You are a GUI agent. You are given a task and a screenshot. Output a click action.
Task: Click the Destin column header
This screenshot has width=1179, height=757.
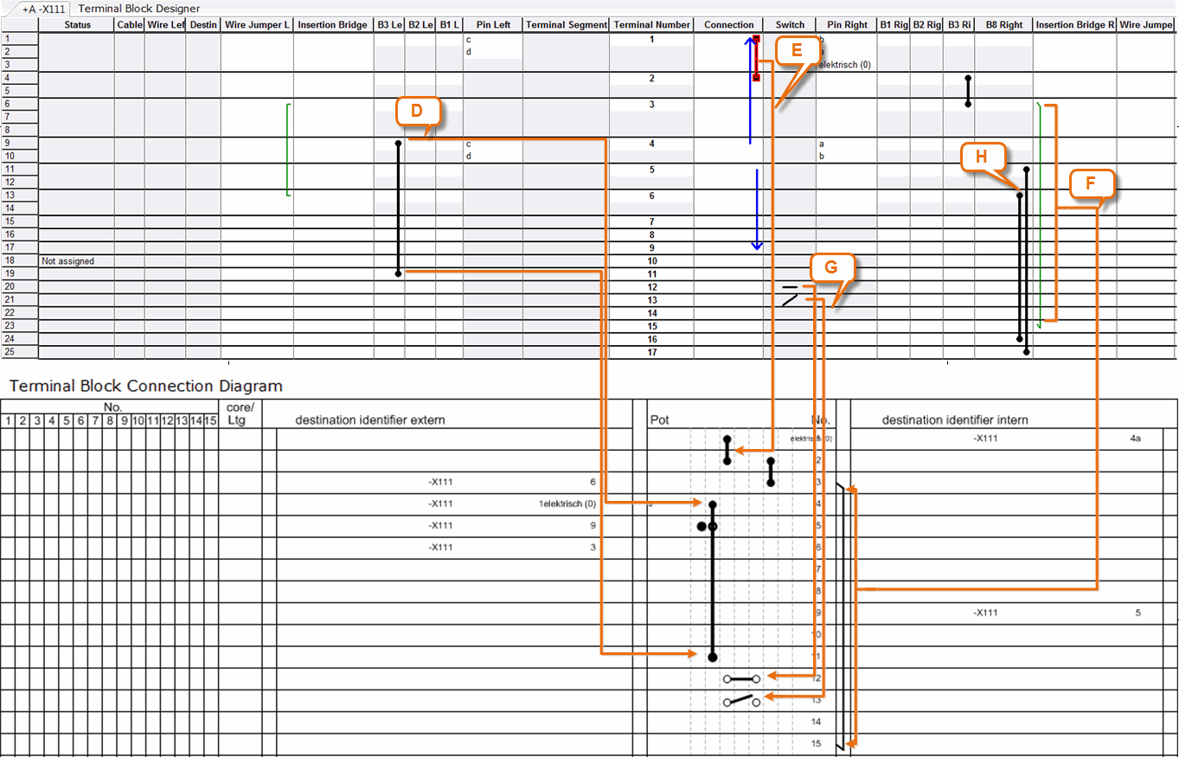point(203,25)
